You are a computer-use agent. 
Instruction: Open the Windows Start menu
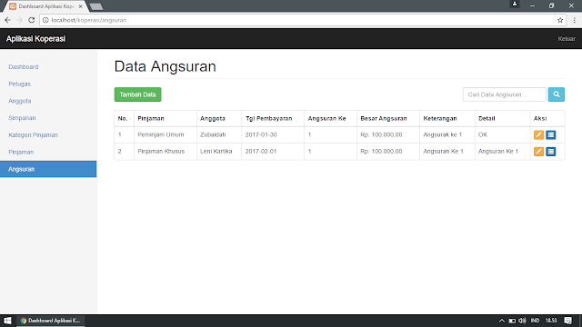[7, 321]
